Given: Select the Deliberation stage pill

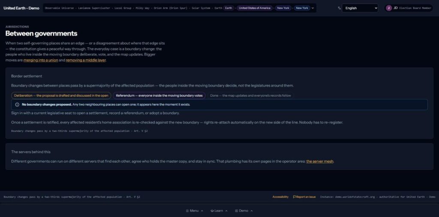Looking at the screenshot, I should pos(61,95).
